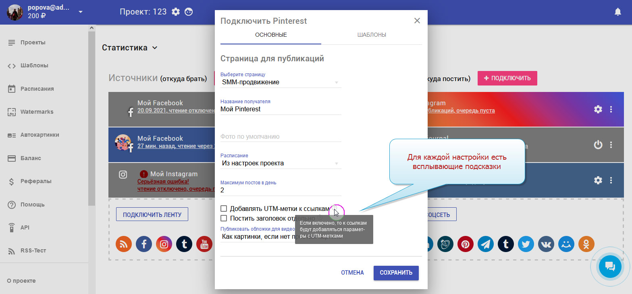632x294 pixels.
Task: Check the Постить заголовок отдельно box
Action: pos(224,218)
